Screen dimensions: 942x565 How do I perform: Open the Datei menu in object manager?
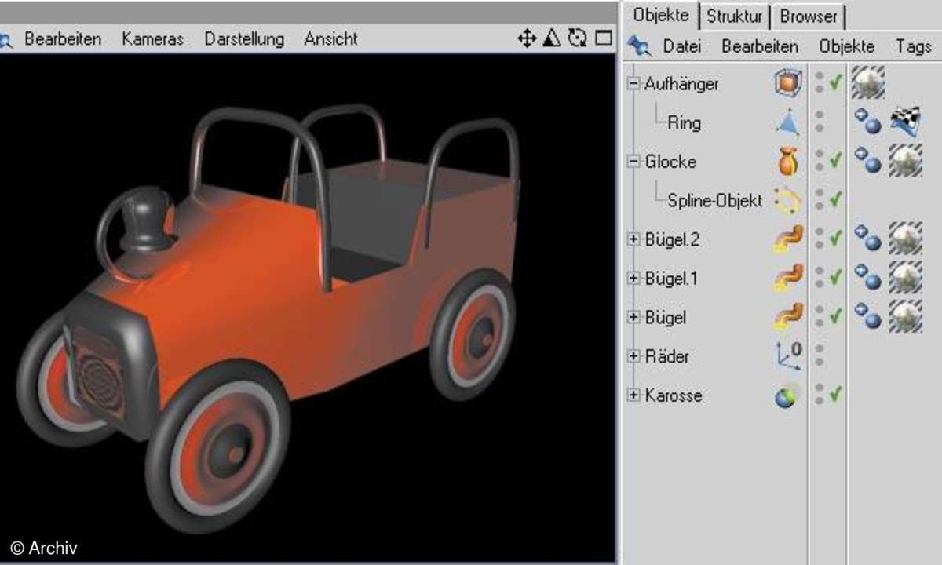pyautogui.click(x=682, y=47)
